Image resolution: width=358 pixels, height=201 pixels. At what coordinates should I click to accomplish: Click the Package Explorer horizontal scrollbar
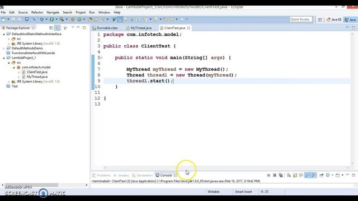pos(31,185)
